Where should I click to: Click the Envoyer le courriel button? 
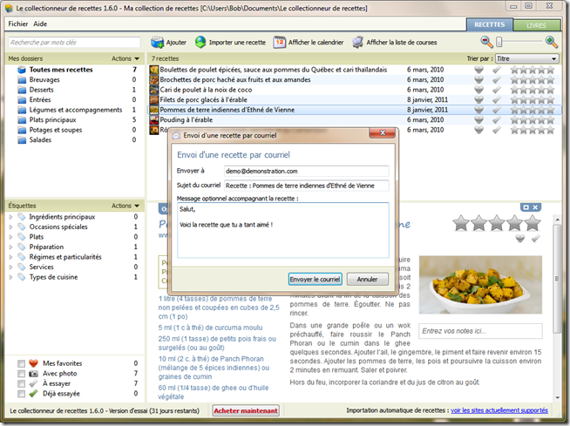315,280
